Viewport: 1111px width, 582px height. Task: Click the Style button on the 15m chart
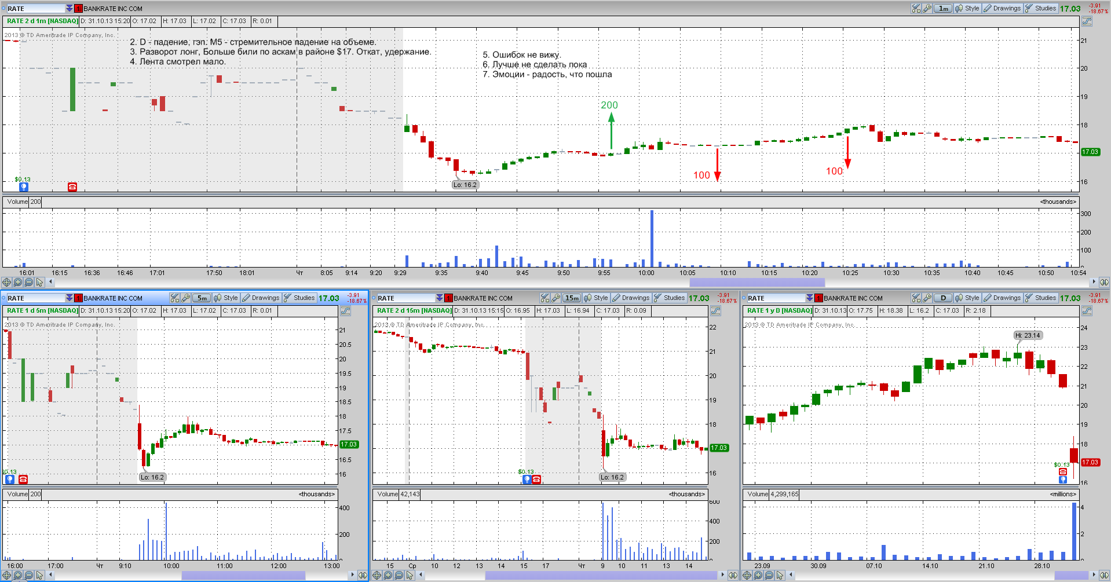[596, 298]
